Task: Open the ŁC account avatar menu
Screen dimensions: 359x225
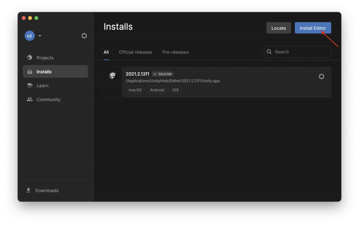Action: (x=30, y=36)
